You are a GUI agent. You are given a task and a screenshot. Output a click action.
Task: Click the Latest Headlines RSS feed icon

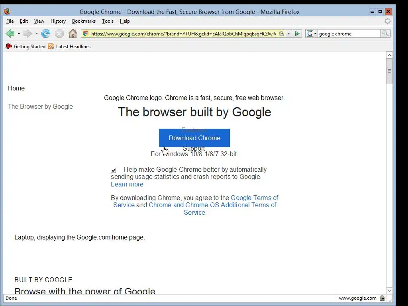pos(51,46)
